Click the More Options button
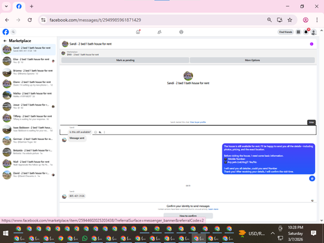The height and width of the screenshot is (243, 324). click(x=252, y=60)
